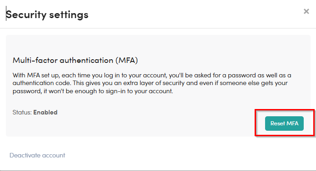316x171 pixels.
Task: Open the Deactivate account link
Action: coord(37,155)
